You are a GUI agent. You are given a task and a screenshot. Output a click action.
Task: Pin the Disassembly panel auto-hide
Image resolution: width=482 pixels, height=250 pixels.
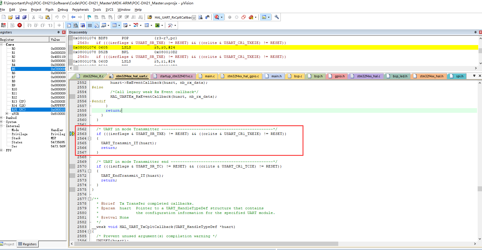coord(475,32)
